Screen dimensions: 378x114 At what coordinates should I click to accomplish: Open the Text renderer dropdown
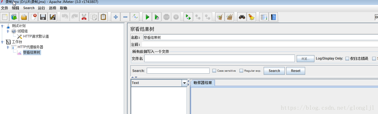click(x=184, y=83)
